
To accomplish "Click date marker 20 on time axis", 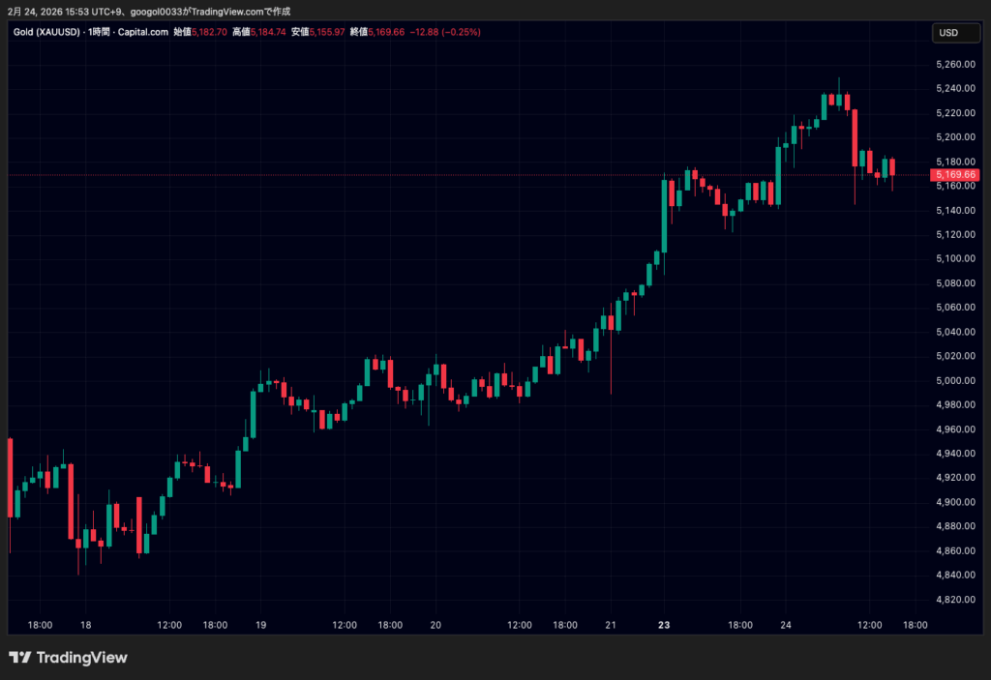I will [x=435, y=625].
